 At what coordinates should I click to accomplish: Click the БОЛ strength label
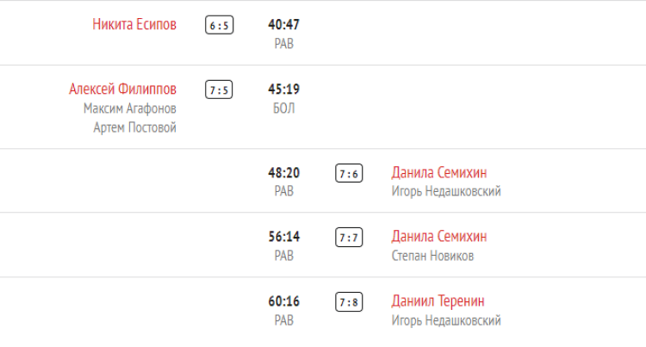tap(283, 108)
